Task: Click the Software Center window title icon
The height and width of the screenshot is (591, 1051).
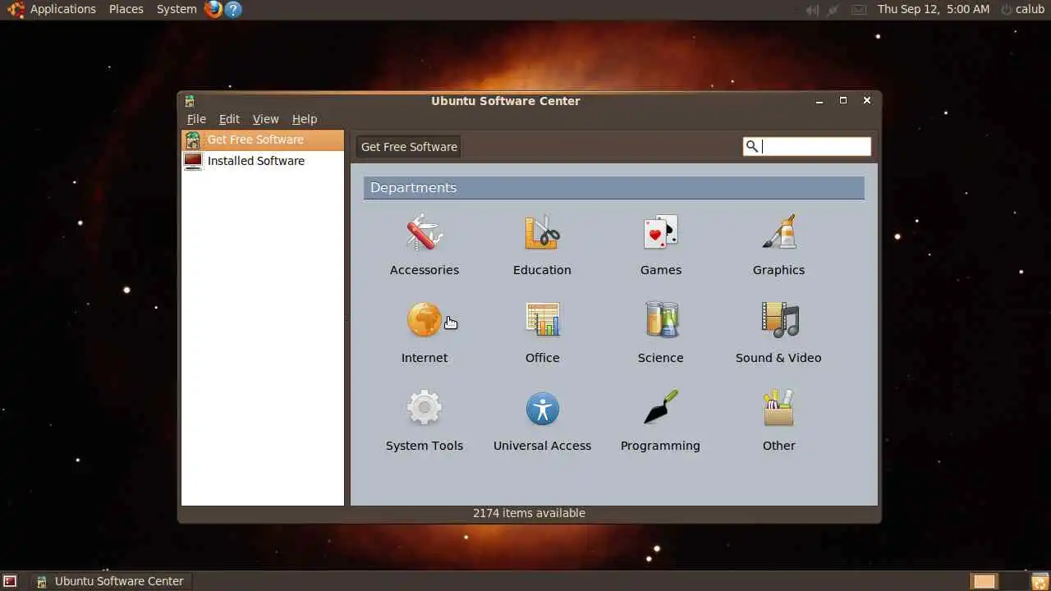Action: click(190, 101)
